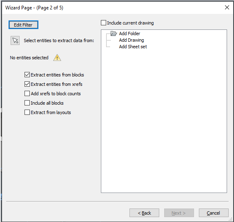Screen dimensions: 234x222
Task: Uncheck Extract entities from xrefs
Action: (x=27, y=84)
